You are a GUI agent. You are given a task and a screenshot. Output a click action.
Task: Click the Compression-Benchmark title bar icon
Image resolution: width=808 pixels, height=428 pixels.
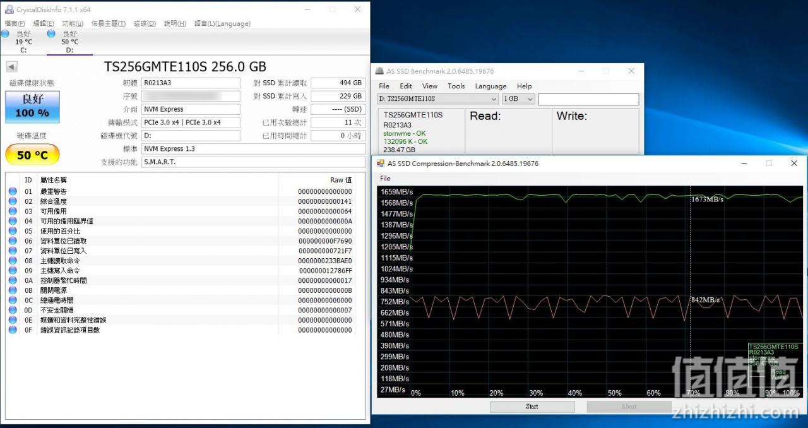pyautogui.click(x=380, y=163)
